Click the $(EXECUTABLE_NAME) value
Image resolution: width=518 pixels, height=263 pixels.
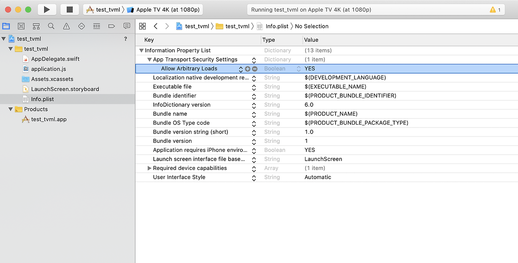click(x=335, y=87)
